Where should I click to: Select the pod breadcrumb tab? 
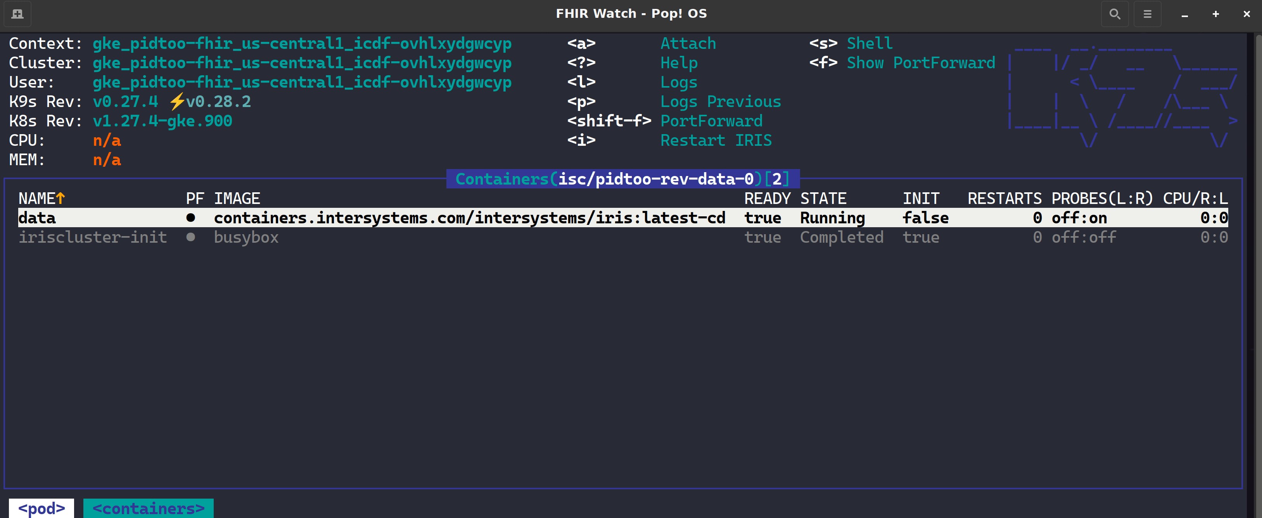[x=41, y=508]
